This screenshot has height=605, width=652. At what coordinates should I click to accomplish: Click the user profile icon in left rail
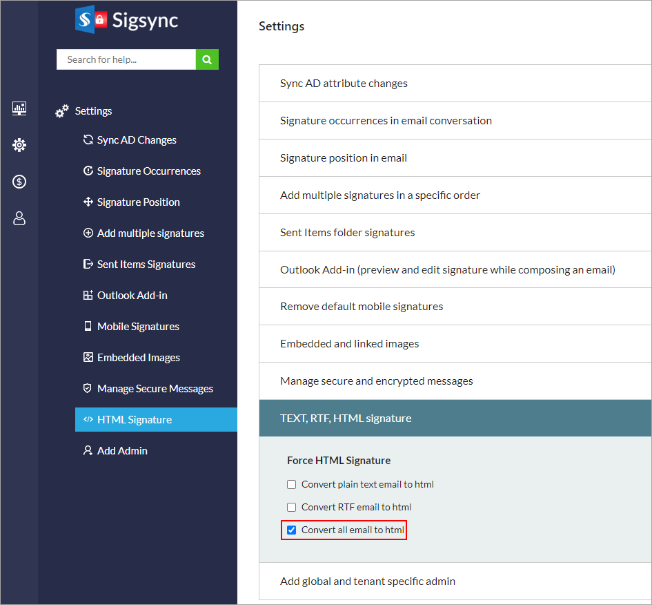pos(19,219)
